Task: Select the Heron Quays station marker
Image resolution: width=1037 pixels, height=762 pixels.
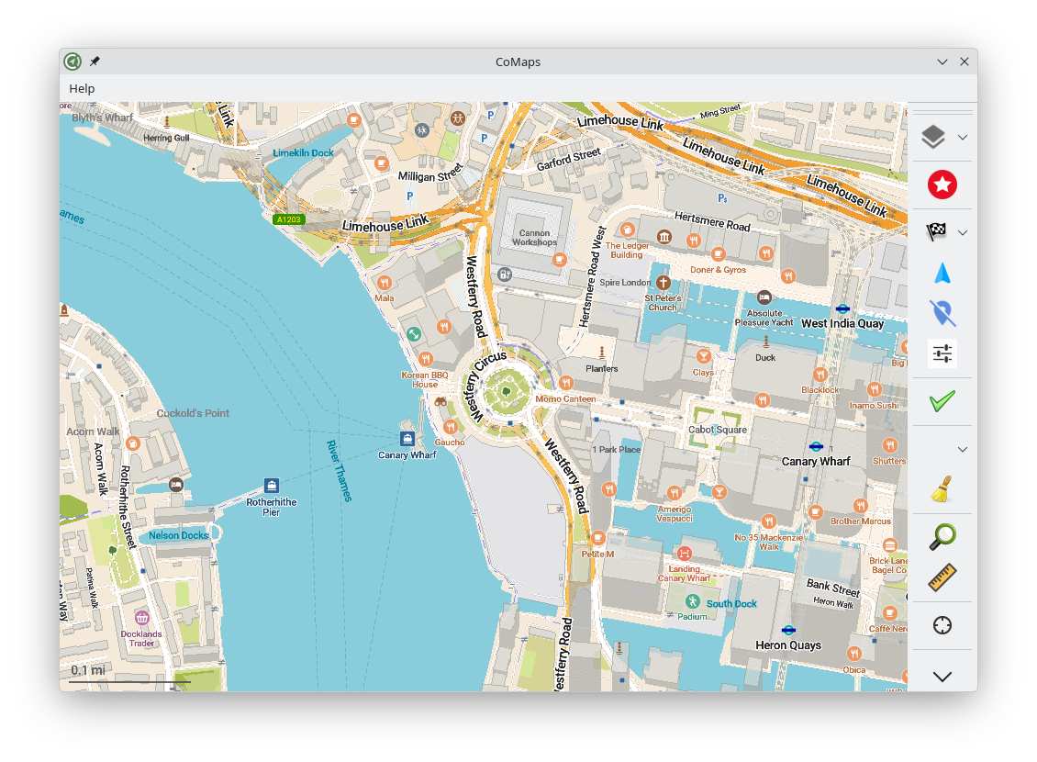Action: tap(788, 630)
